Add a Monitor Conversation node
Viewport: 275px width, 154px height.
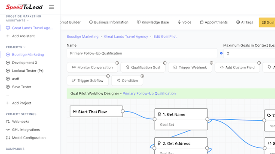92,68
